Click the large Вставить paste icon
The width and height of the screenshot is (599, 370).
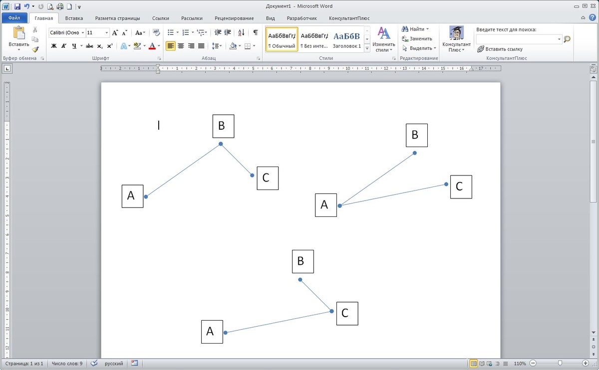[x=19, y=33]
